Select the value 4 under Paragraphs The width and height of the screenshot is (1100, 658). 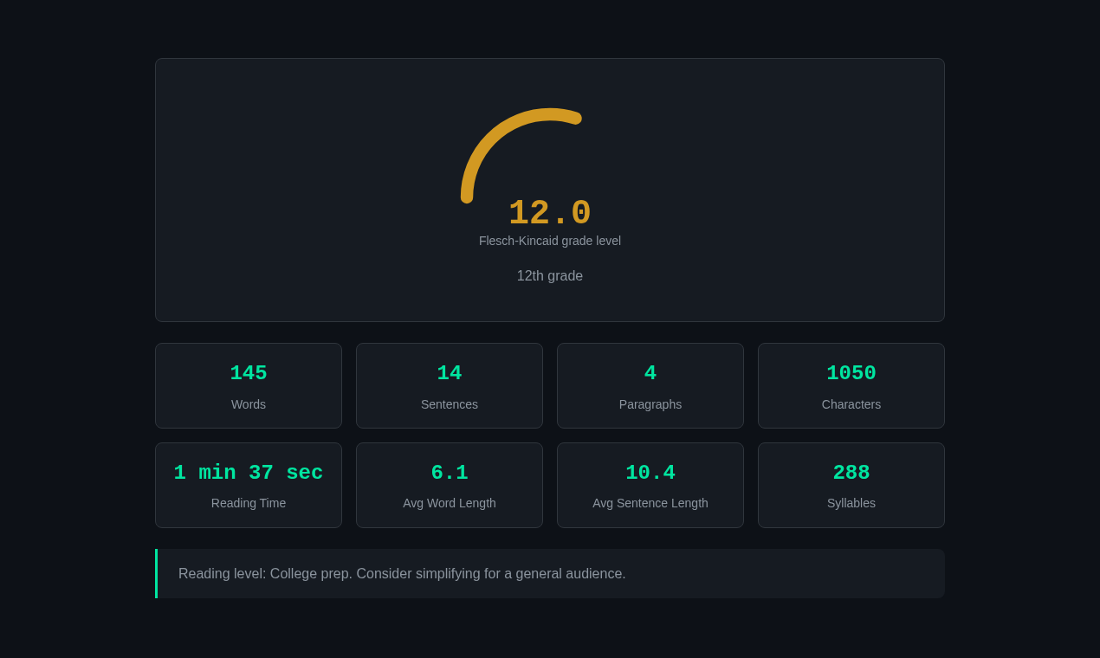(x=650, y=373)
